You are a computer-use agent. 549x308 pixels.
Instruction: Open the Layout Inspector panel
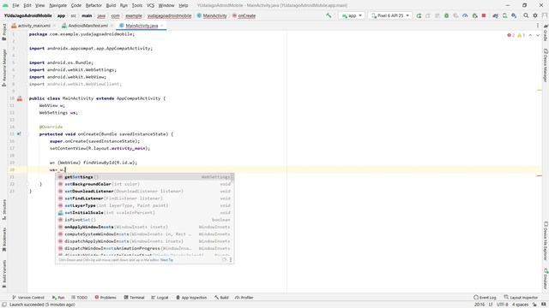pos(521,298)
